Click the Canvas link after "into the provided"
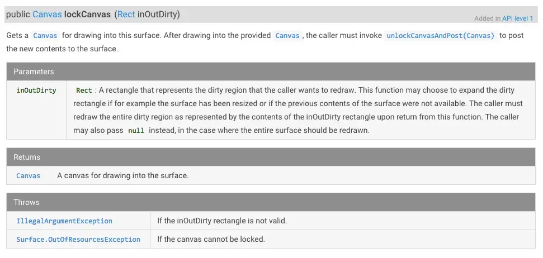Screen dimensions: 543x258 pos(287,36)
